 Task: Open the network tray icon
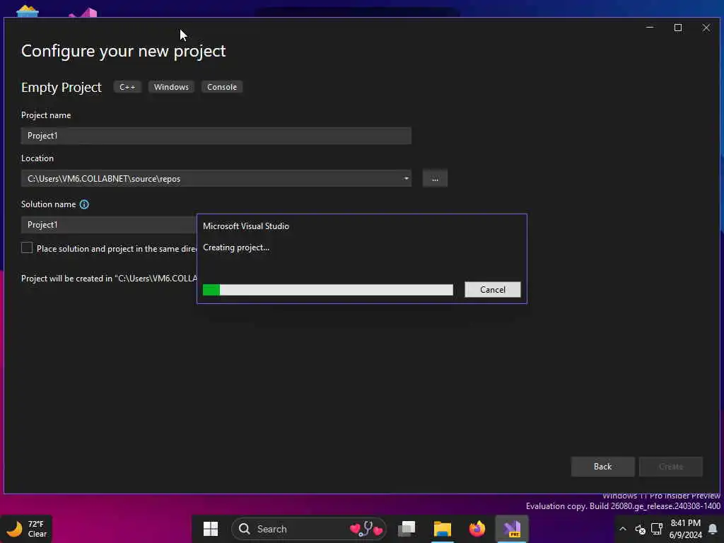click(657, 529)
